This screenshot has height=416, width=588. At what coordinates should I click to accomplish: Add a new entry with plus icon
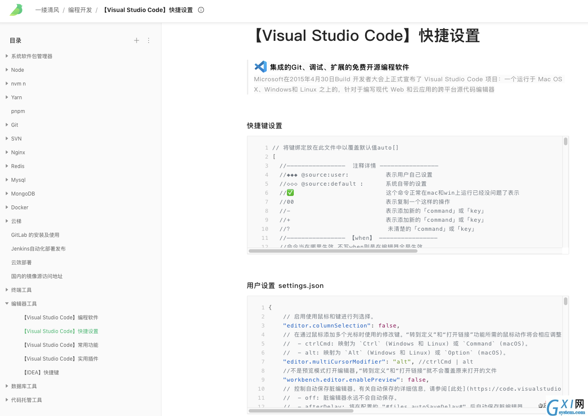click(x=137, y=40)
